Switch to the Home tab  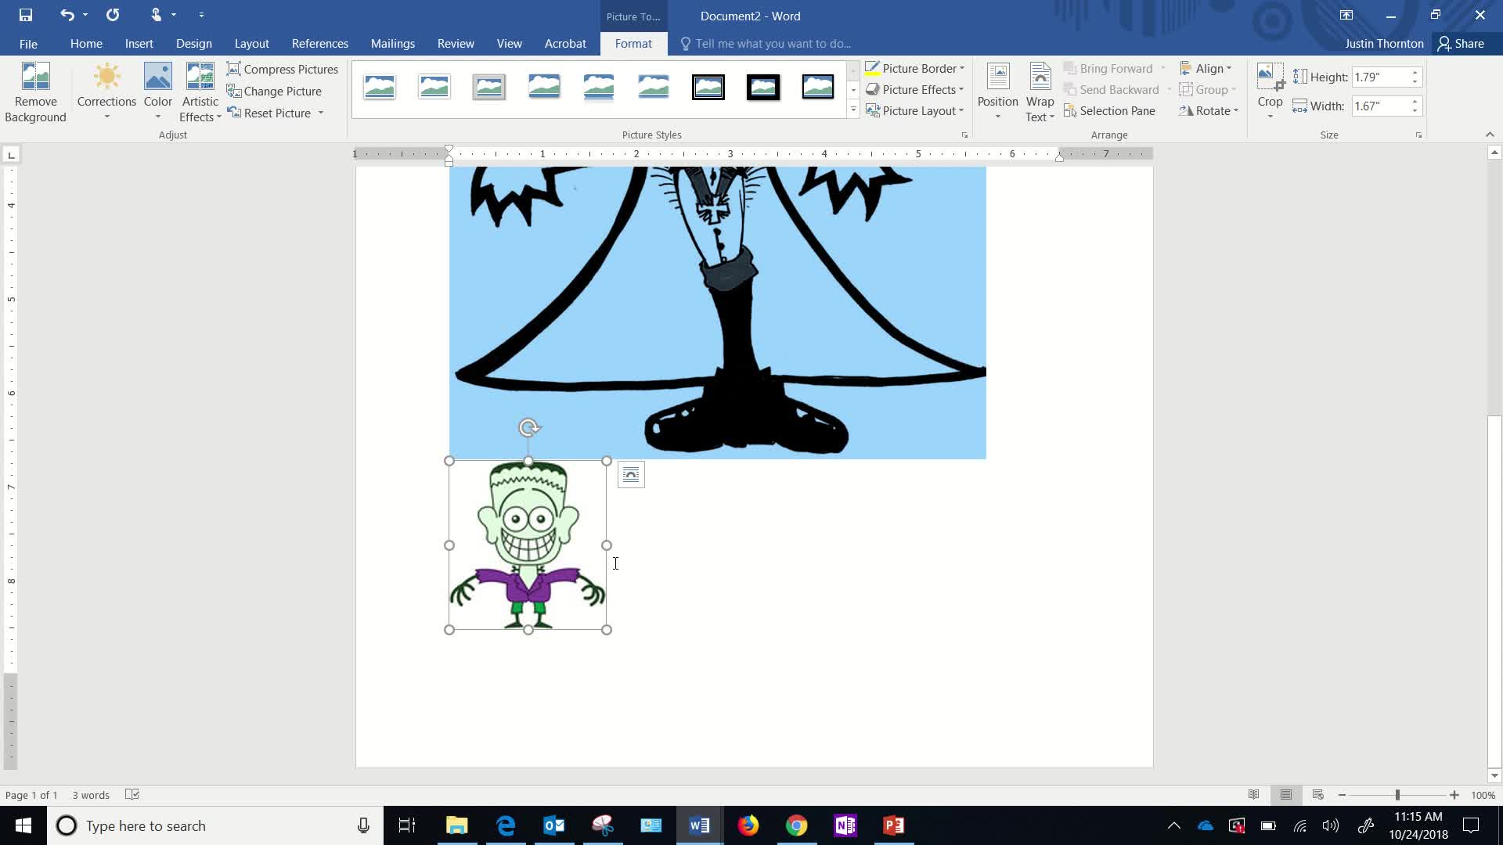tap(86, 44)
